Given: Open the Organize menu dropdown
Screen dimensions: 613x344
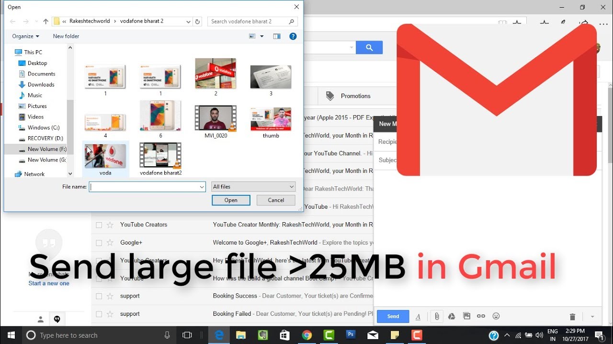Looking at the screenshot, I should point(26,36).
